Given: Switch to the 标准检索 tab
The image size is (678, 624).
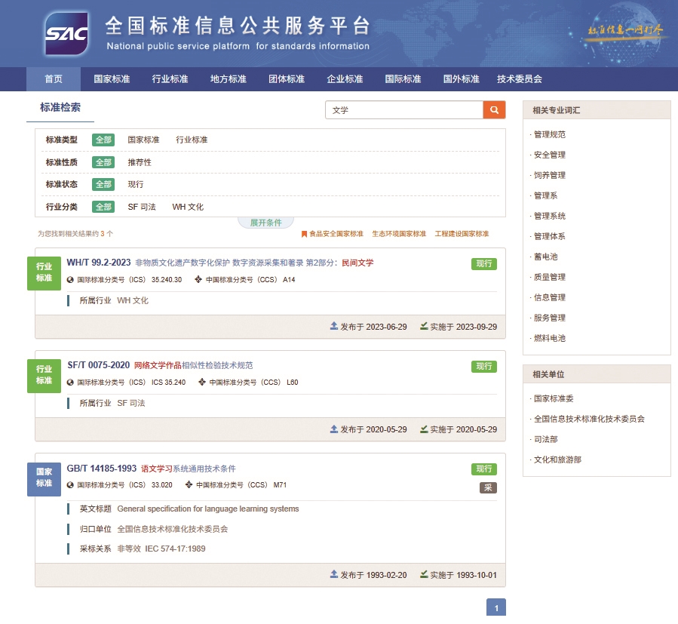Looking at the screenshot, I should point(60,108).
